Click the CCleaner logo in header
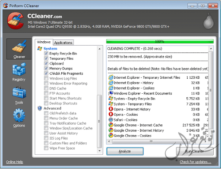The image size is (221, 169). (16, 21)
